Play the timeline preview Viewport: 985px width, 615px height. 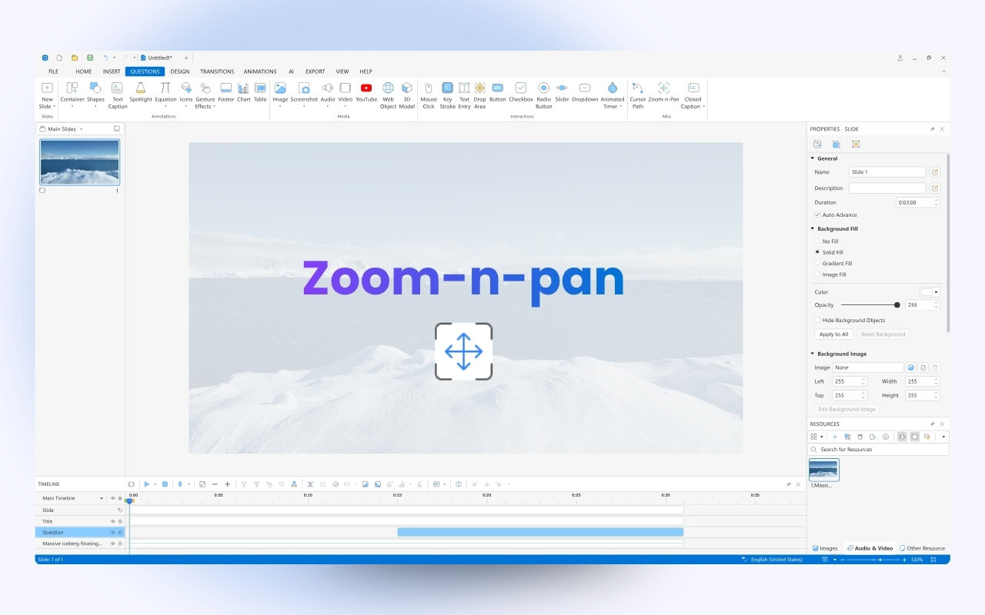coord(146,484)
